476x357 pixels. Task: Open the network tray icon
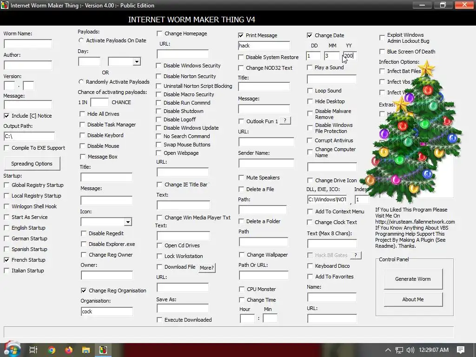coord(399,350)
